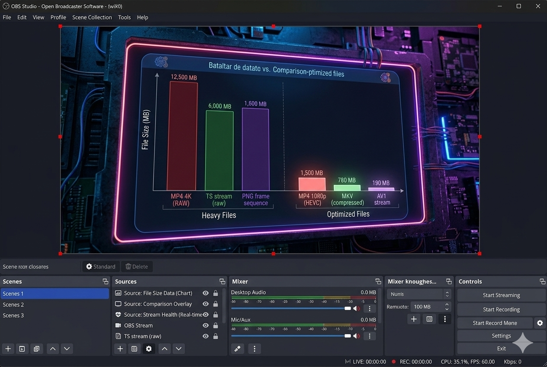Move selected scene down in Scenes list
The width and height of the screenshot is (547, 367).
(x=67, y=349)
